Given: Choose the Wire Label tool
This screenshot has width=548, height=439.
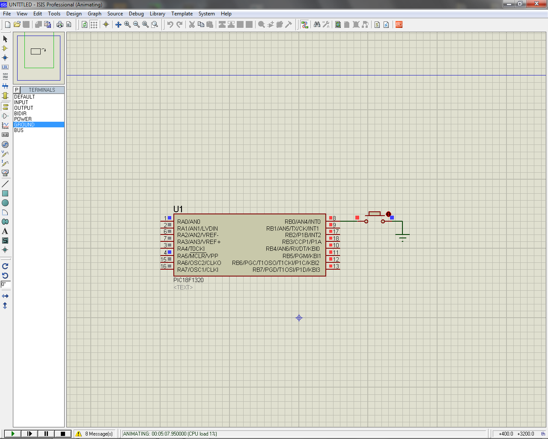Looking at the screenshot, I should [x=5, y=67].
